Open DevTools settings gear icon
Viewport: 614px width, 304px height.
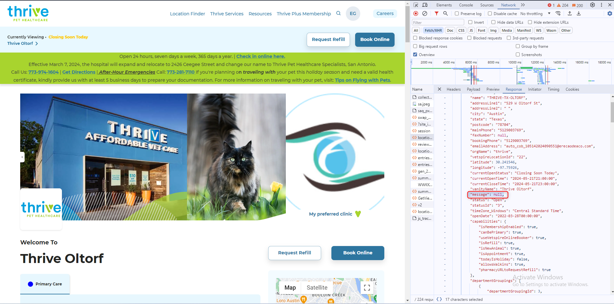coord(593,5)
